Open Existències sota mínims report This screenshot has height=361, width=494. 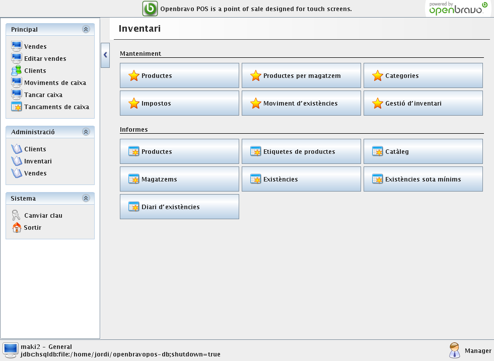click(423, 179)
